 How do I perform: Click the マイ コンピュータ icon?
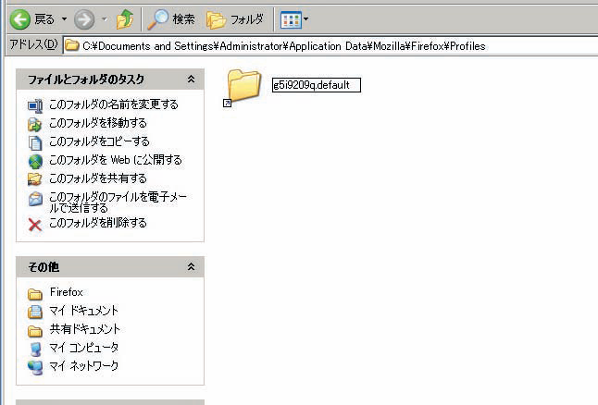[35, 349]
